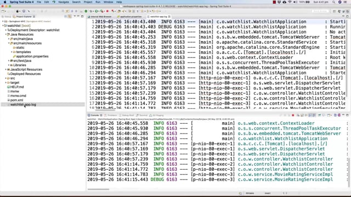Image resolution: width=351 pixels, height=197 pixels.
Task: Click the Collapse All icon in Project Explorer
Action: [66, 16]
